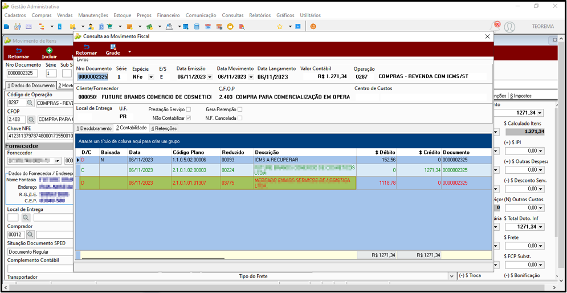Open the people/customers icon in main toolbar
Viewport: 567px width, 293px height.
(x=17, y=26)
